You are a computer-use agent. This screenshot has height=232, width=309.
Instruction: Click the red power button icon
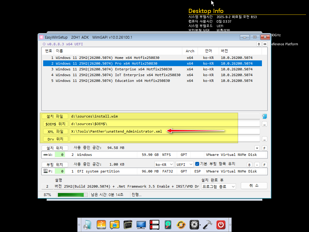click(x=221, y=224)
